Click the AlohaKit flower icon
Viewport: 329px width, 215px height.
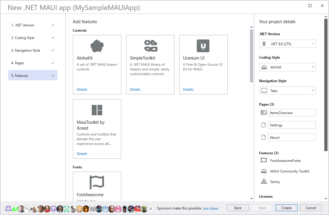[97, 46]
